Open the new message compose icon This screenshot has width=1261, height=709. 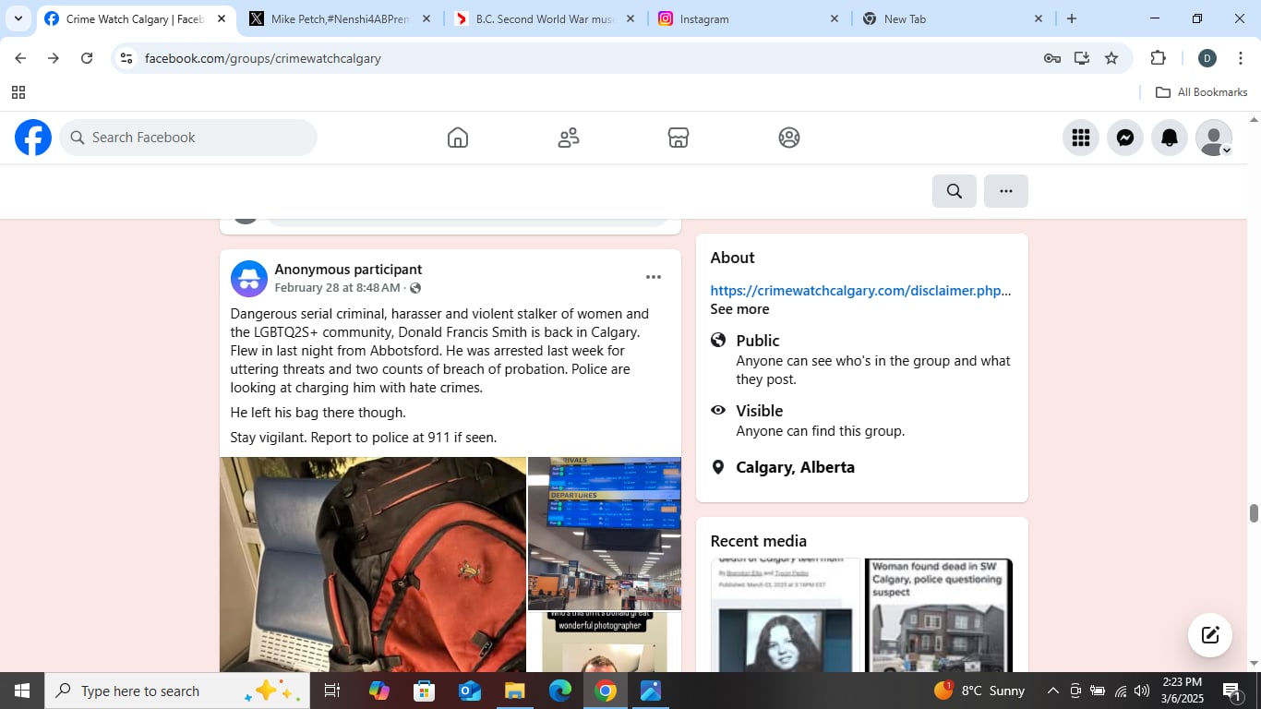point(1210,635)
